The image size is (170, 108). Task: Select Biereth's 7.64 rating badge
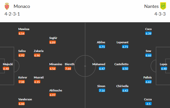coord(68,69)
